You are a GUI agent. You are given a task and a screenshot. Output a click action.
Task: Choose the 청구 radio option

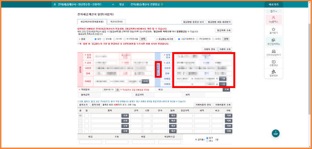[x=207, y=138]
